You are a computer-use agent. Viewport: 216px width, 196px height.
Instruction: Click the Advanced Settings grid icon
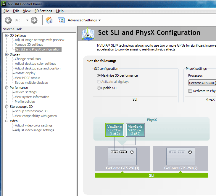click(61, 20)
